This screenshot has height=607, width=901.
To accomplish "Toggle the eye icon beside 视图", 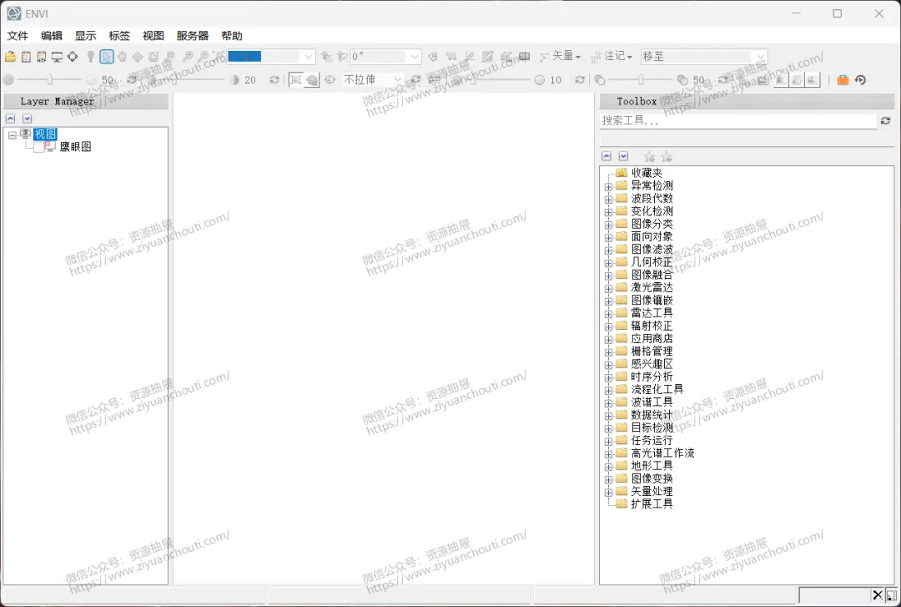I will [25, 134].
